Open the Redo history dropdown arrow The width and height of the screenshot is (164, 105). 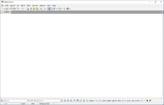(25, 9)
